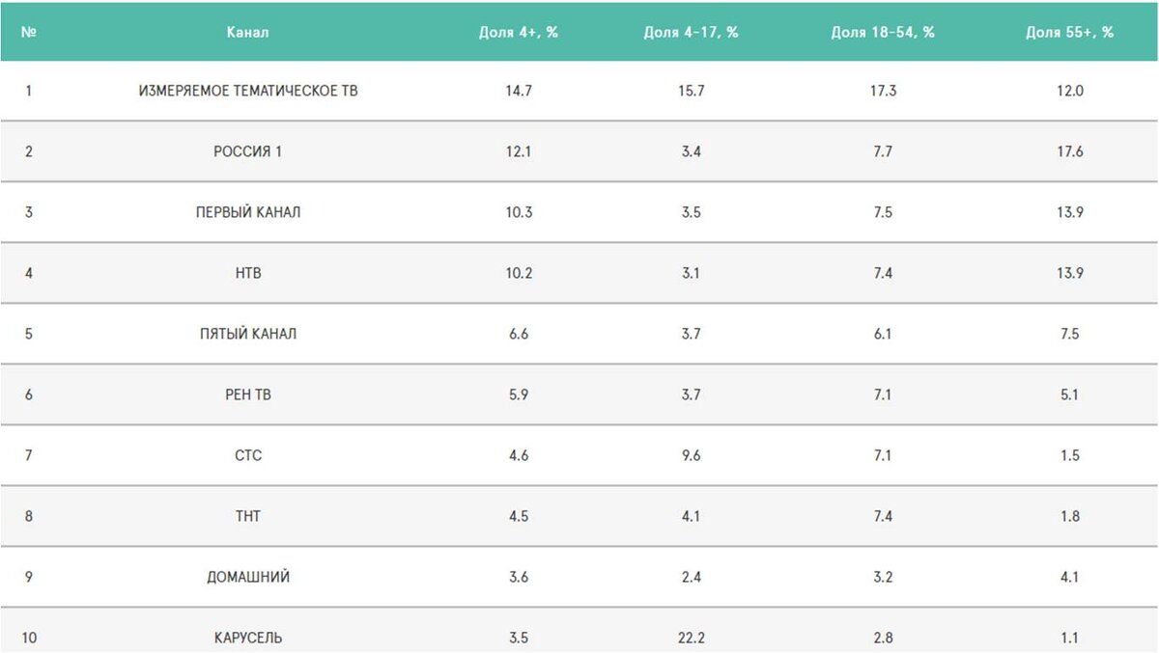Select the ПЯТЫЙ КАНАЛ row label
Screen dimensions: 1159x653
(x=248, y=334)
